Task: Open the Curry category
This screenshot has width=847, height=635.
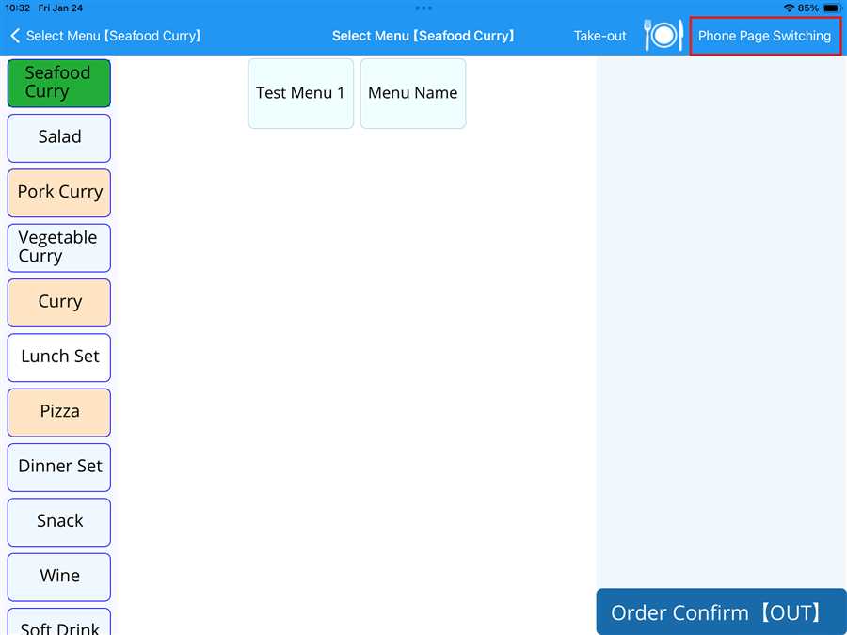Action: (x=59, y=302)
